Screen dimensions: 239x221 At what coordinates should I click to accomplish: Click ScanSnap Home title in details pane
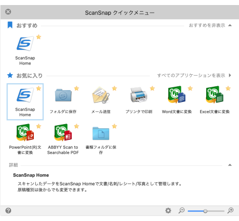tap(31, 175)
